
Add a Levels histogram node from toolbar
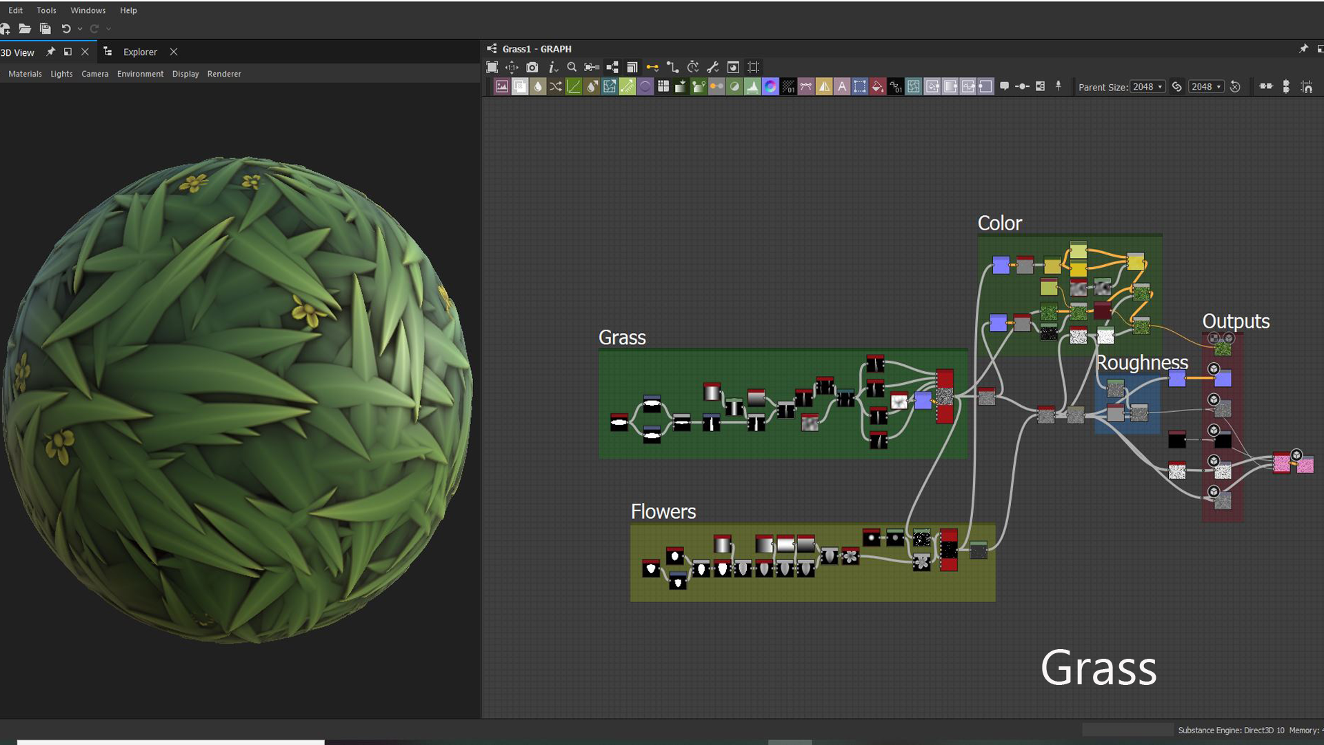click(x=752, y=87)
